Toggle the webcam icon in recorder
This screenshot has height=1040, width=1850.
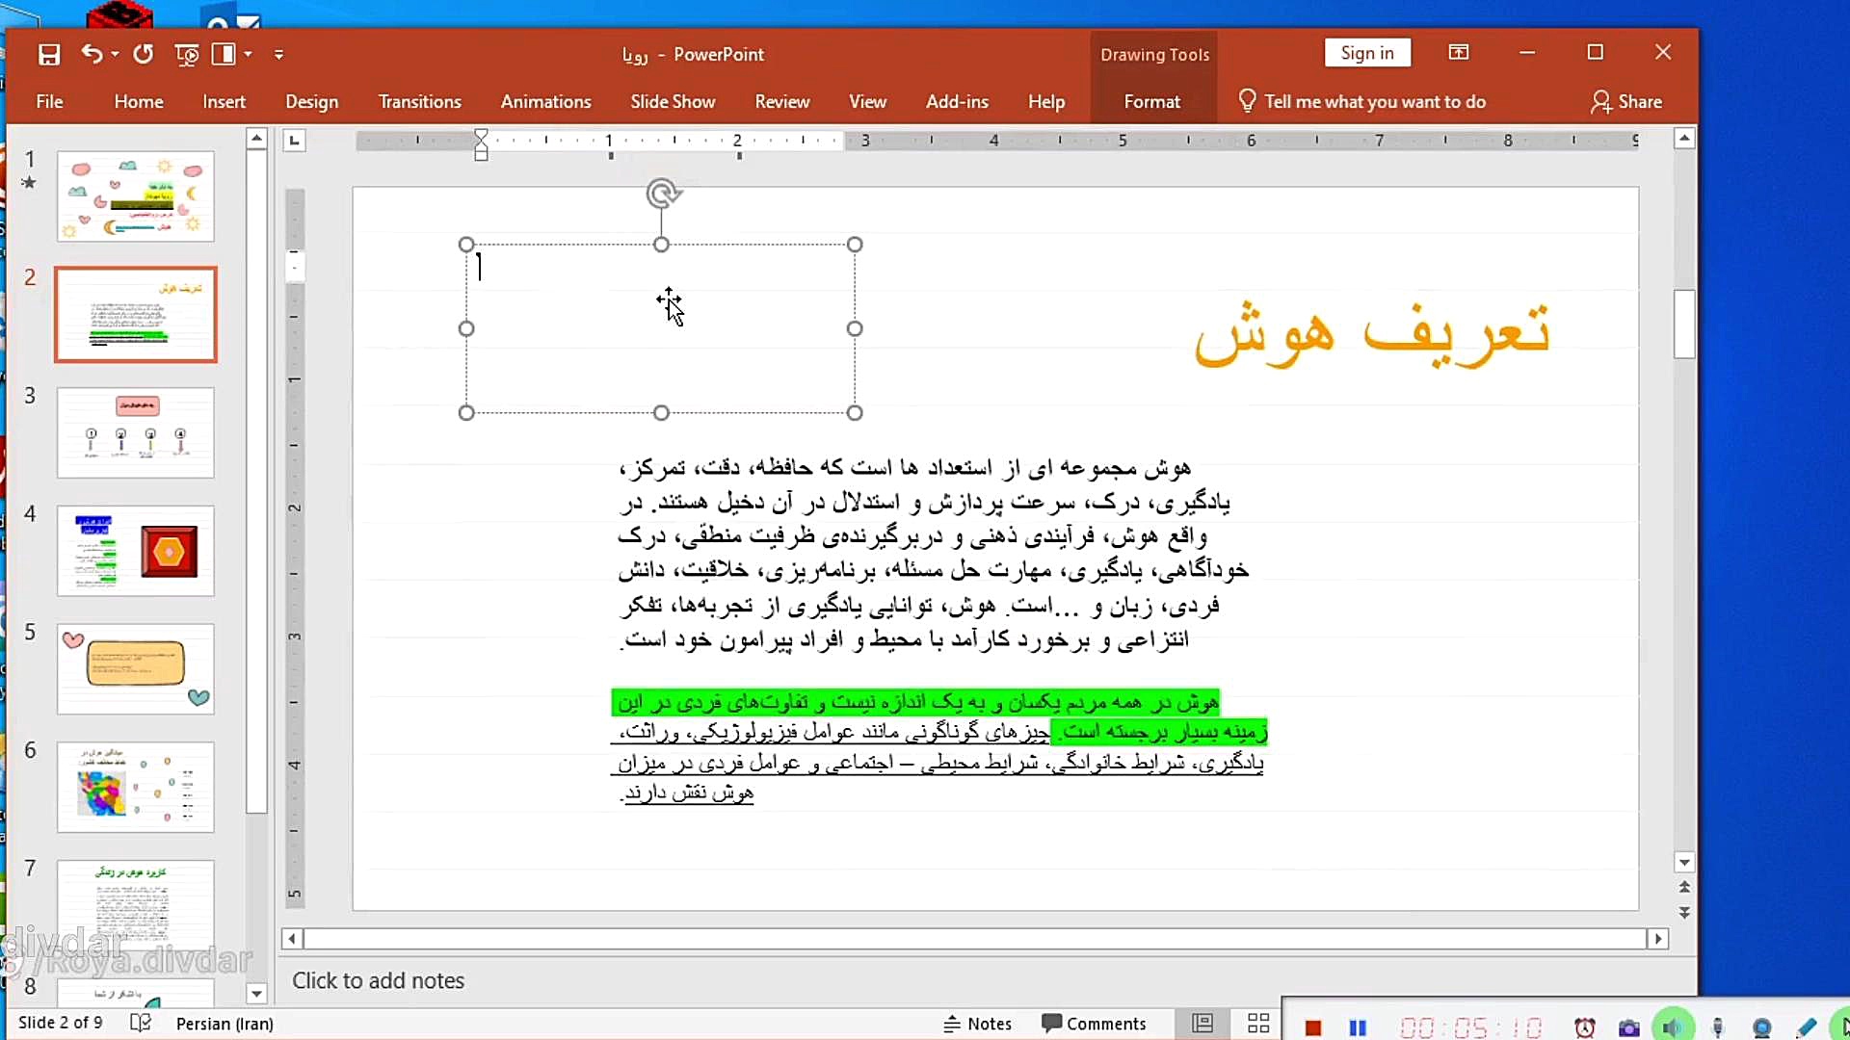tap(1762, 1027)
